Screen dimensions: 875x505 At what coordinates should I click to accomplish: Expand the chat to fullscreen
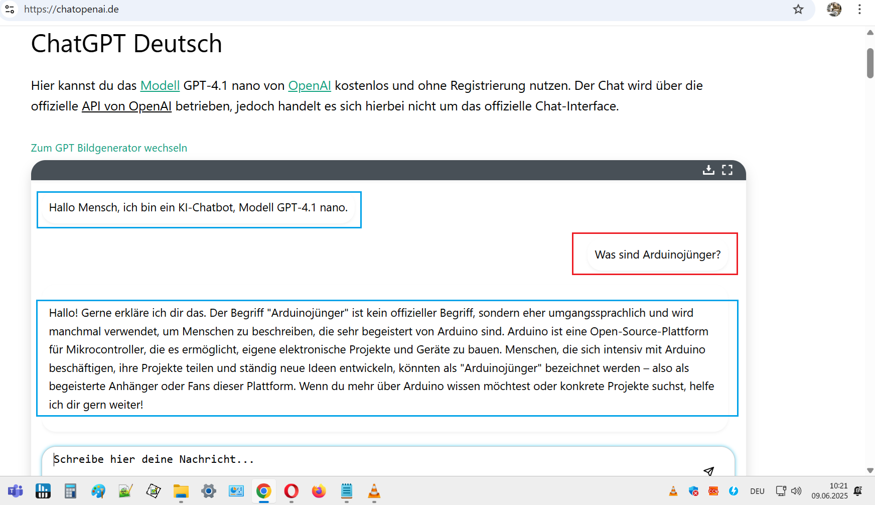coord(727,170)
